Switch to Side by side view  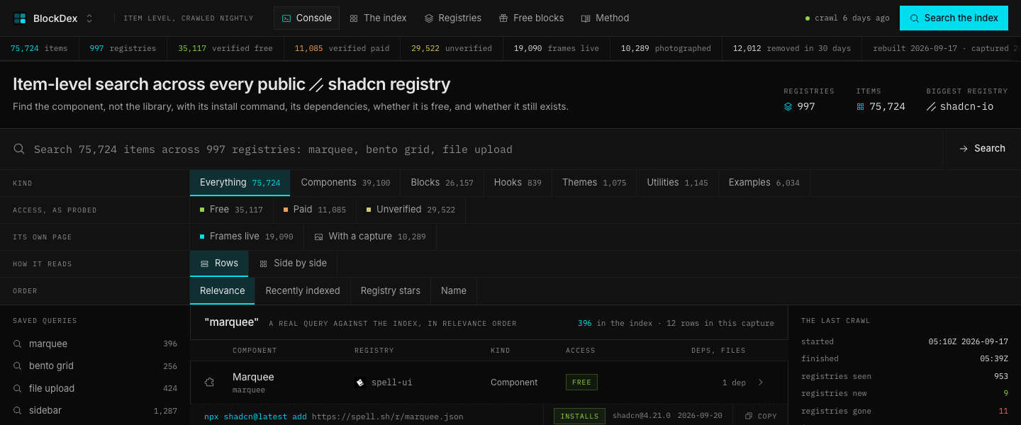pyautogui.click(x=293, y=263)
